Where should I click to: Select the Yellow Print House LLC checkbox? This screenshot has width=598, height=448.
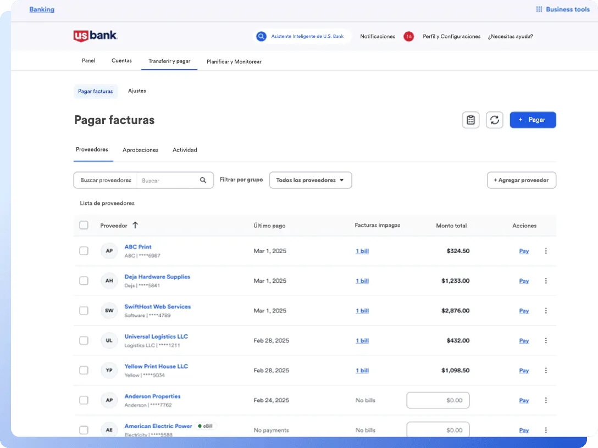84,371
